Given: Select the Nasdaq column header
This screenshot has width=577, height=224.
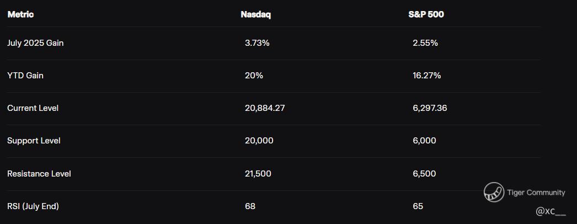Looking at the screenshot, I should tap(256, 14).
